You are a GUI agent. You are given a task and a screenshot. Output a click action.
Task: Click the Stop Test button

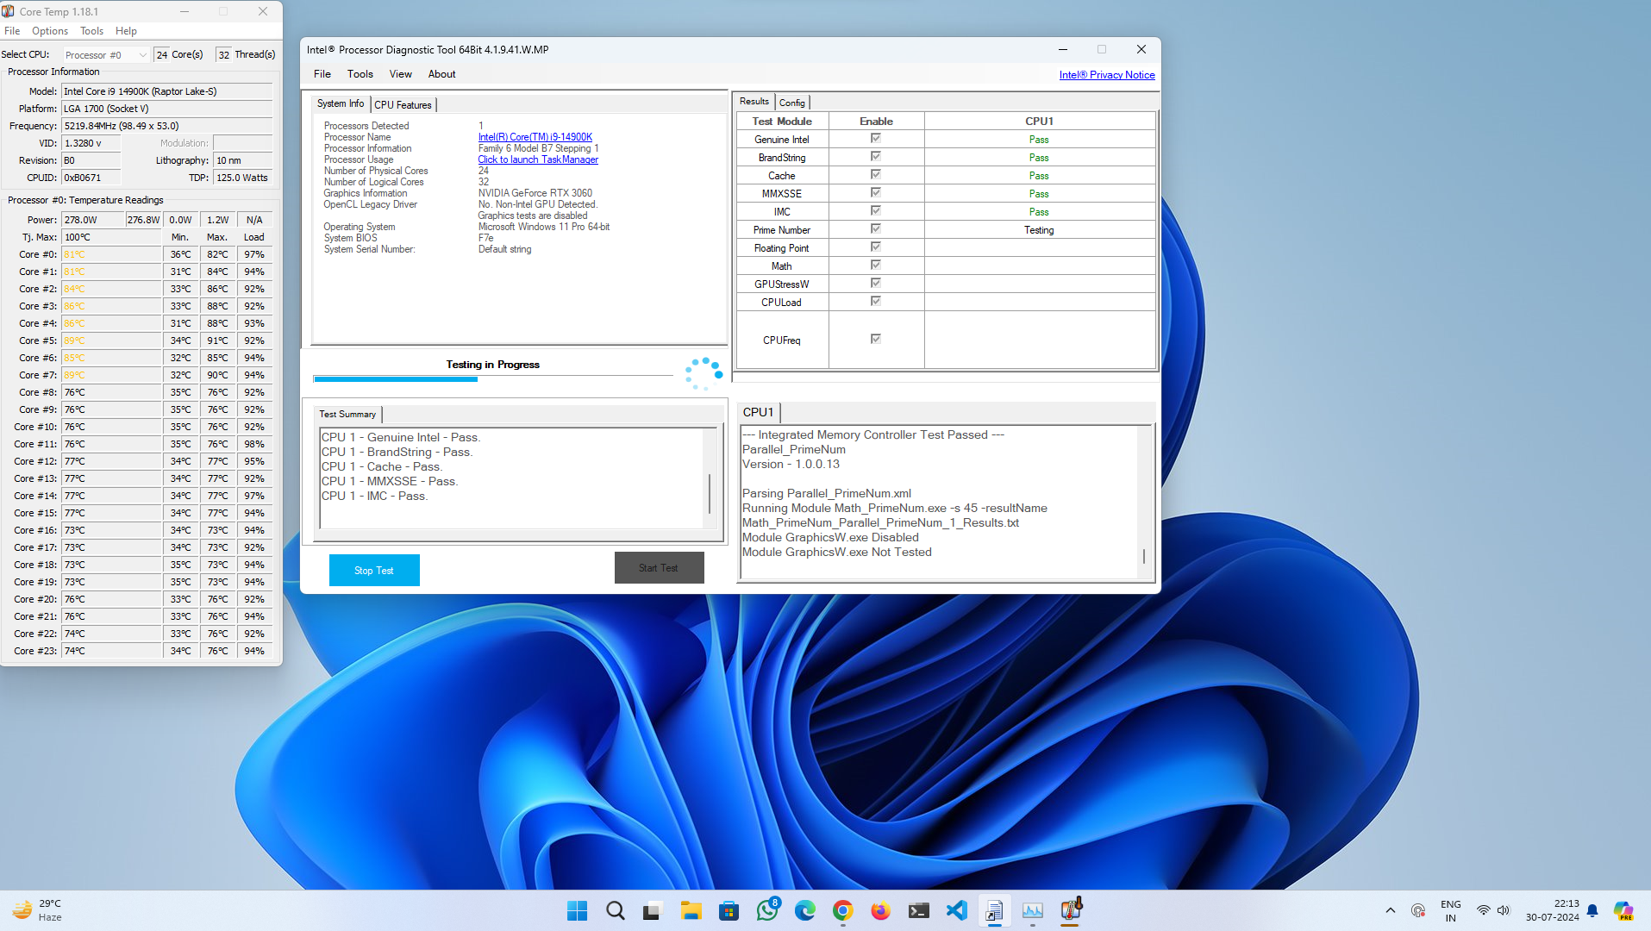coord(374,570)
